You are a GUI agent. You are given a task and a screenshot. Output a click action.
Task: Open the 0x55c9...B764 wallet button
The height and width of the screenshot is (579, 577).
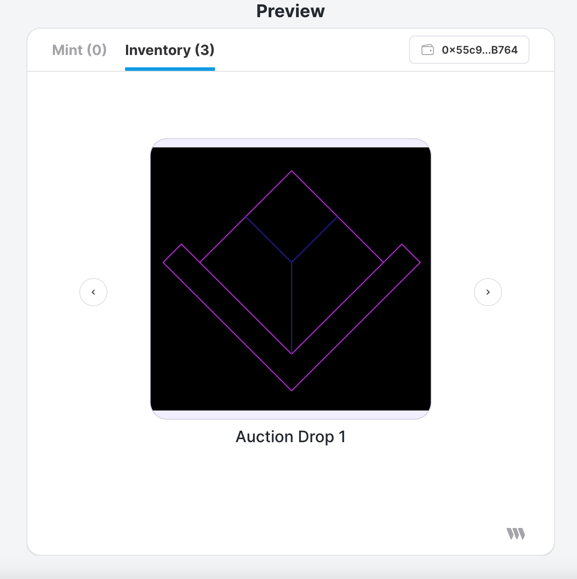pos(469,50)
